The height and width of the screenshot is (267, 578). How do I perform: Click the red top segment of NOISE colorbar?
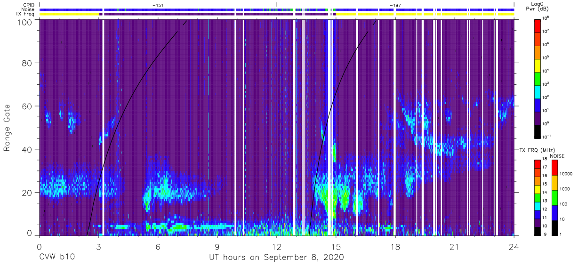554,168
